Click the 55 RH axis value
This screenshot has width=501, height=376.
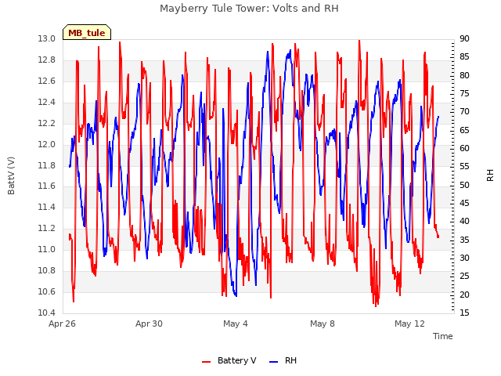[464, 166]
